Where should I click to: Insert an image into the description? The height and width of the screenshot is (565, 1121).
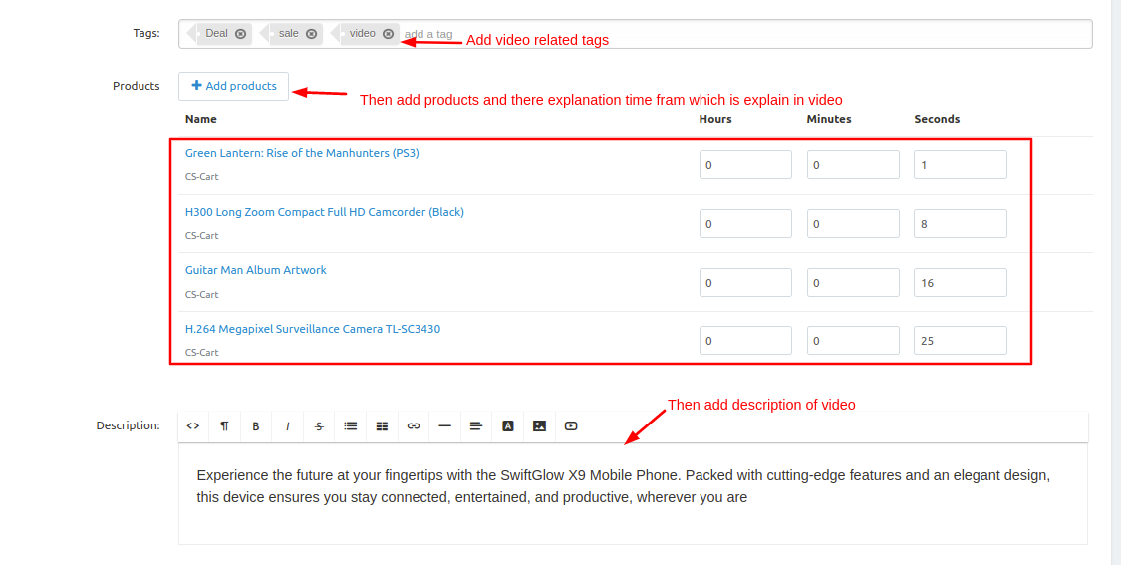[x=539, y=426]
